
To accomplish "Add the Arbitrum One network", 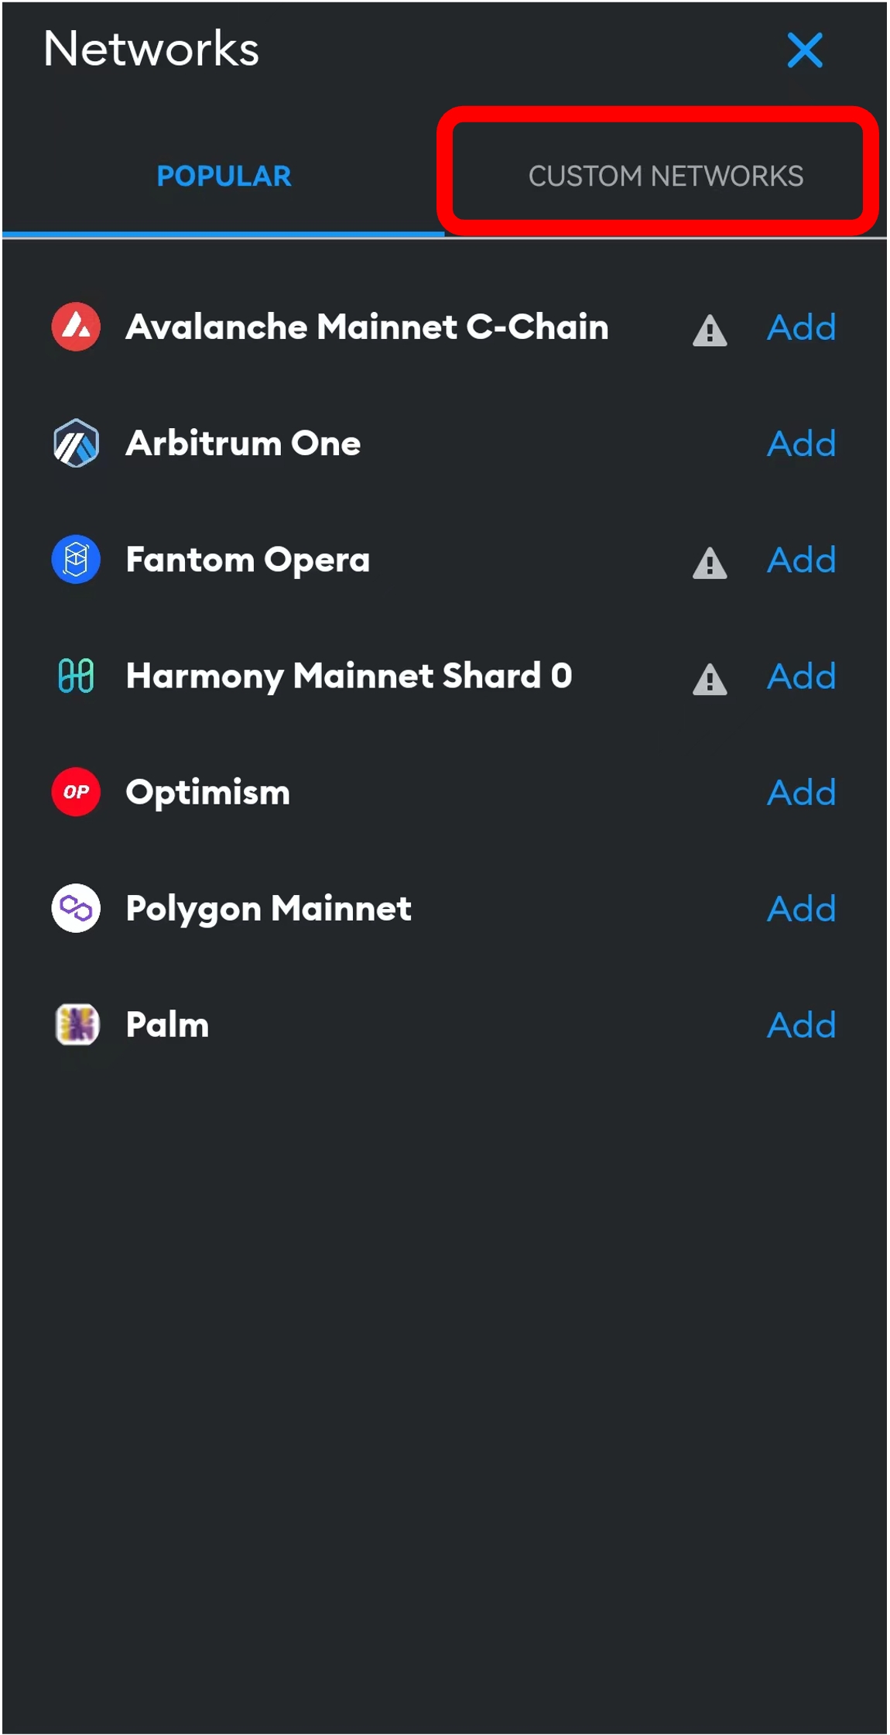I will [x=801, y=444].
